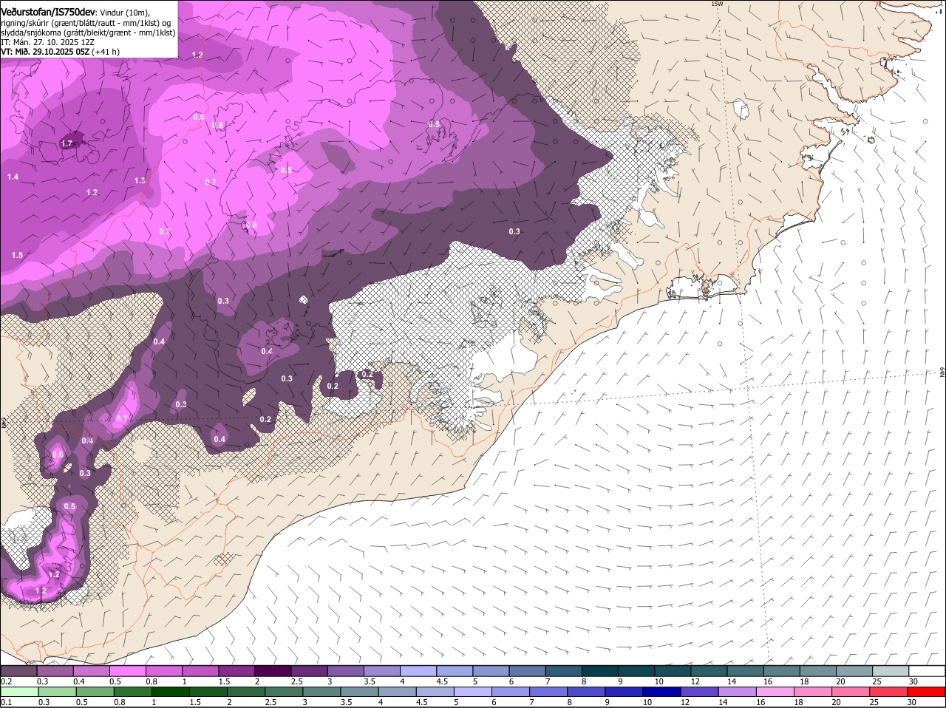The image size is (946, 708).
Task: Click the 1.4 precipitation value on the map
Action: pos(13,177)
